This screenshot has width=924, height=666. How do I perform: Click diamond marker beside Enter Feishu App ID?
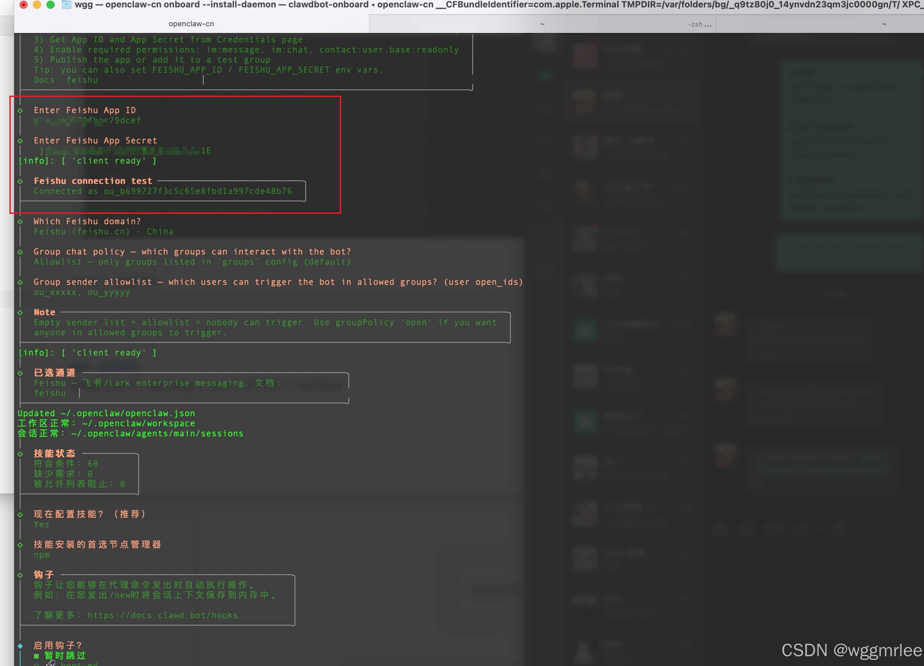coord(20,110)
